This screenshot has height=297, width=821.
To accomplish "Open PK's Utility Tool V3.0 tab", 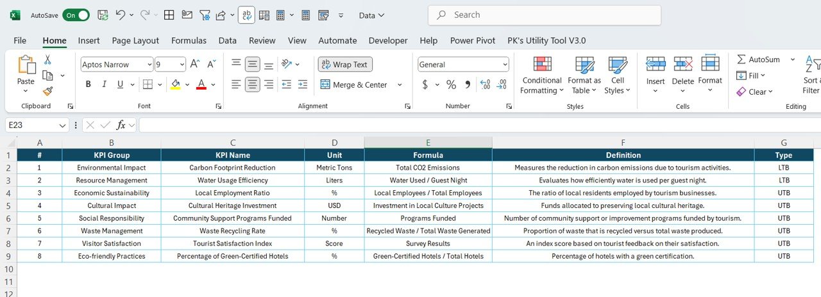I will coord(546,40).
